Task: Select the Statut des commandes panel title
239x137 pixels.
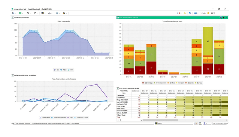Action: [21, 18]
